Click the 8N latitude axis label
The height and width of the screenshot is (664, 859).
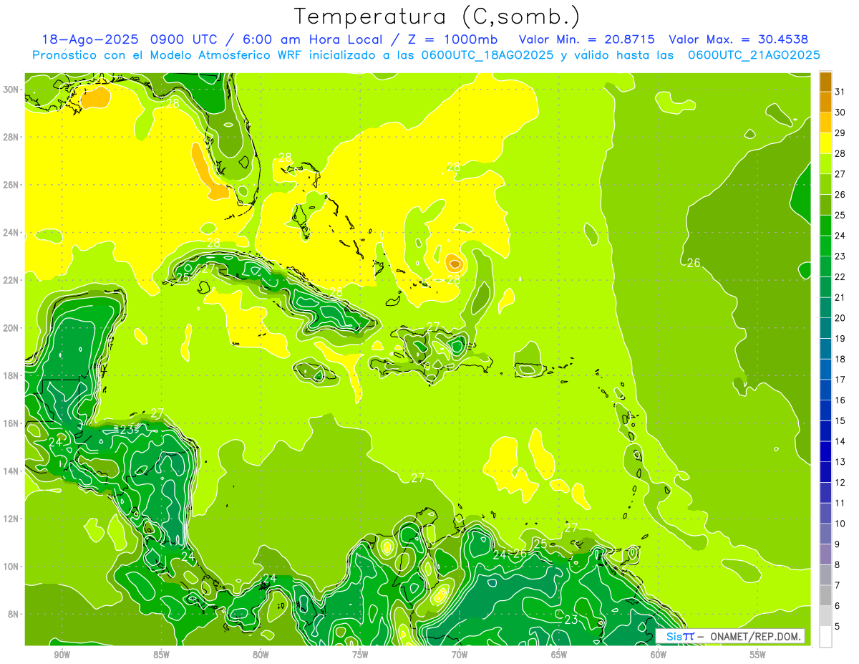[12, 614]
